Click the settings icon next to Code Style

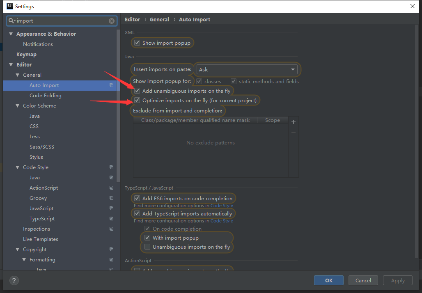point(111,167)
